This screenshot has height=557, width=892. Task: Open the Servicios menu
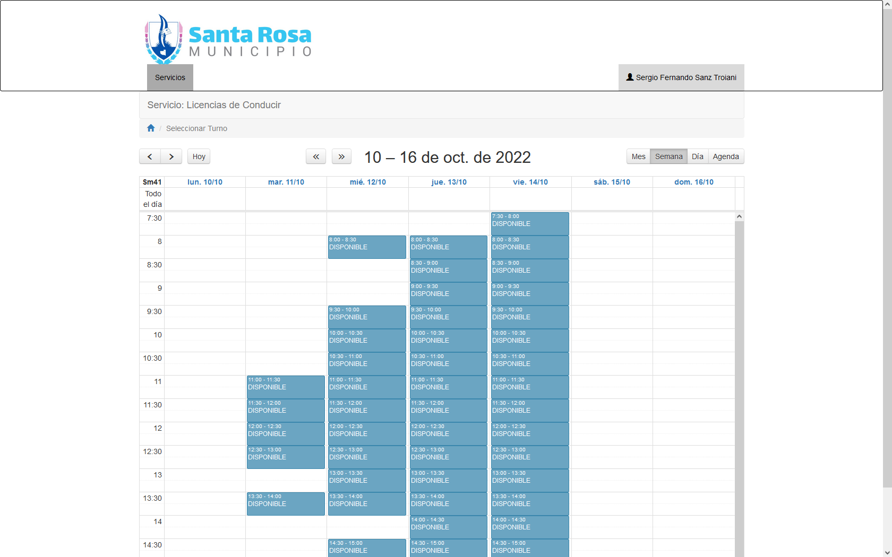tap(170, 77)
